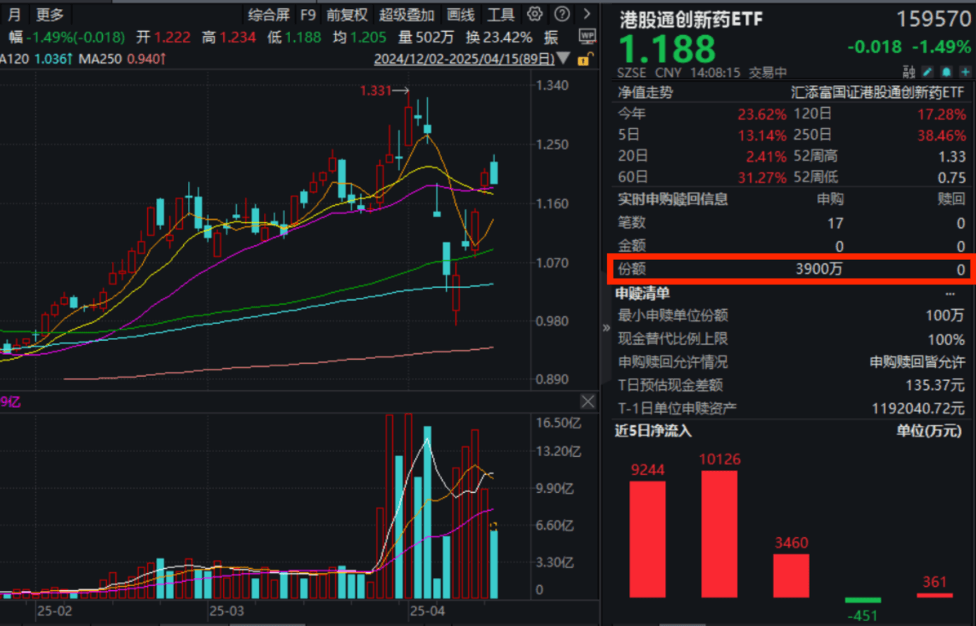This screenshot has width=976, height=626.
Task: Click the 综合屏 view button
Action: (x=270, y=13)
